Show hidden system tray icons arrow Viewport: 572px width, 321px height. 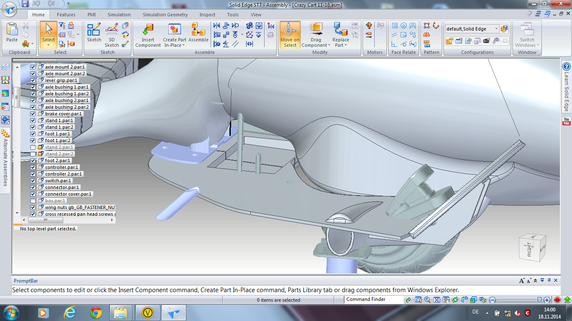point(488,312)
